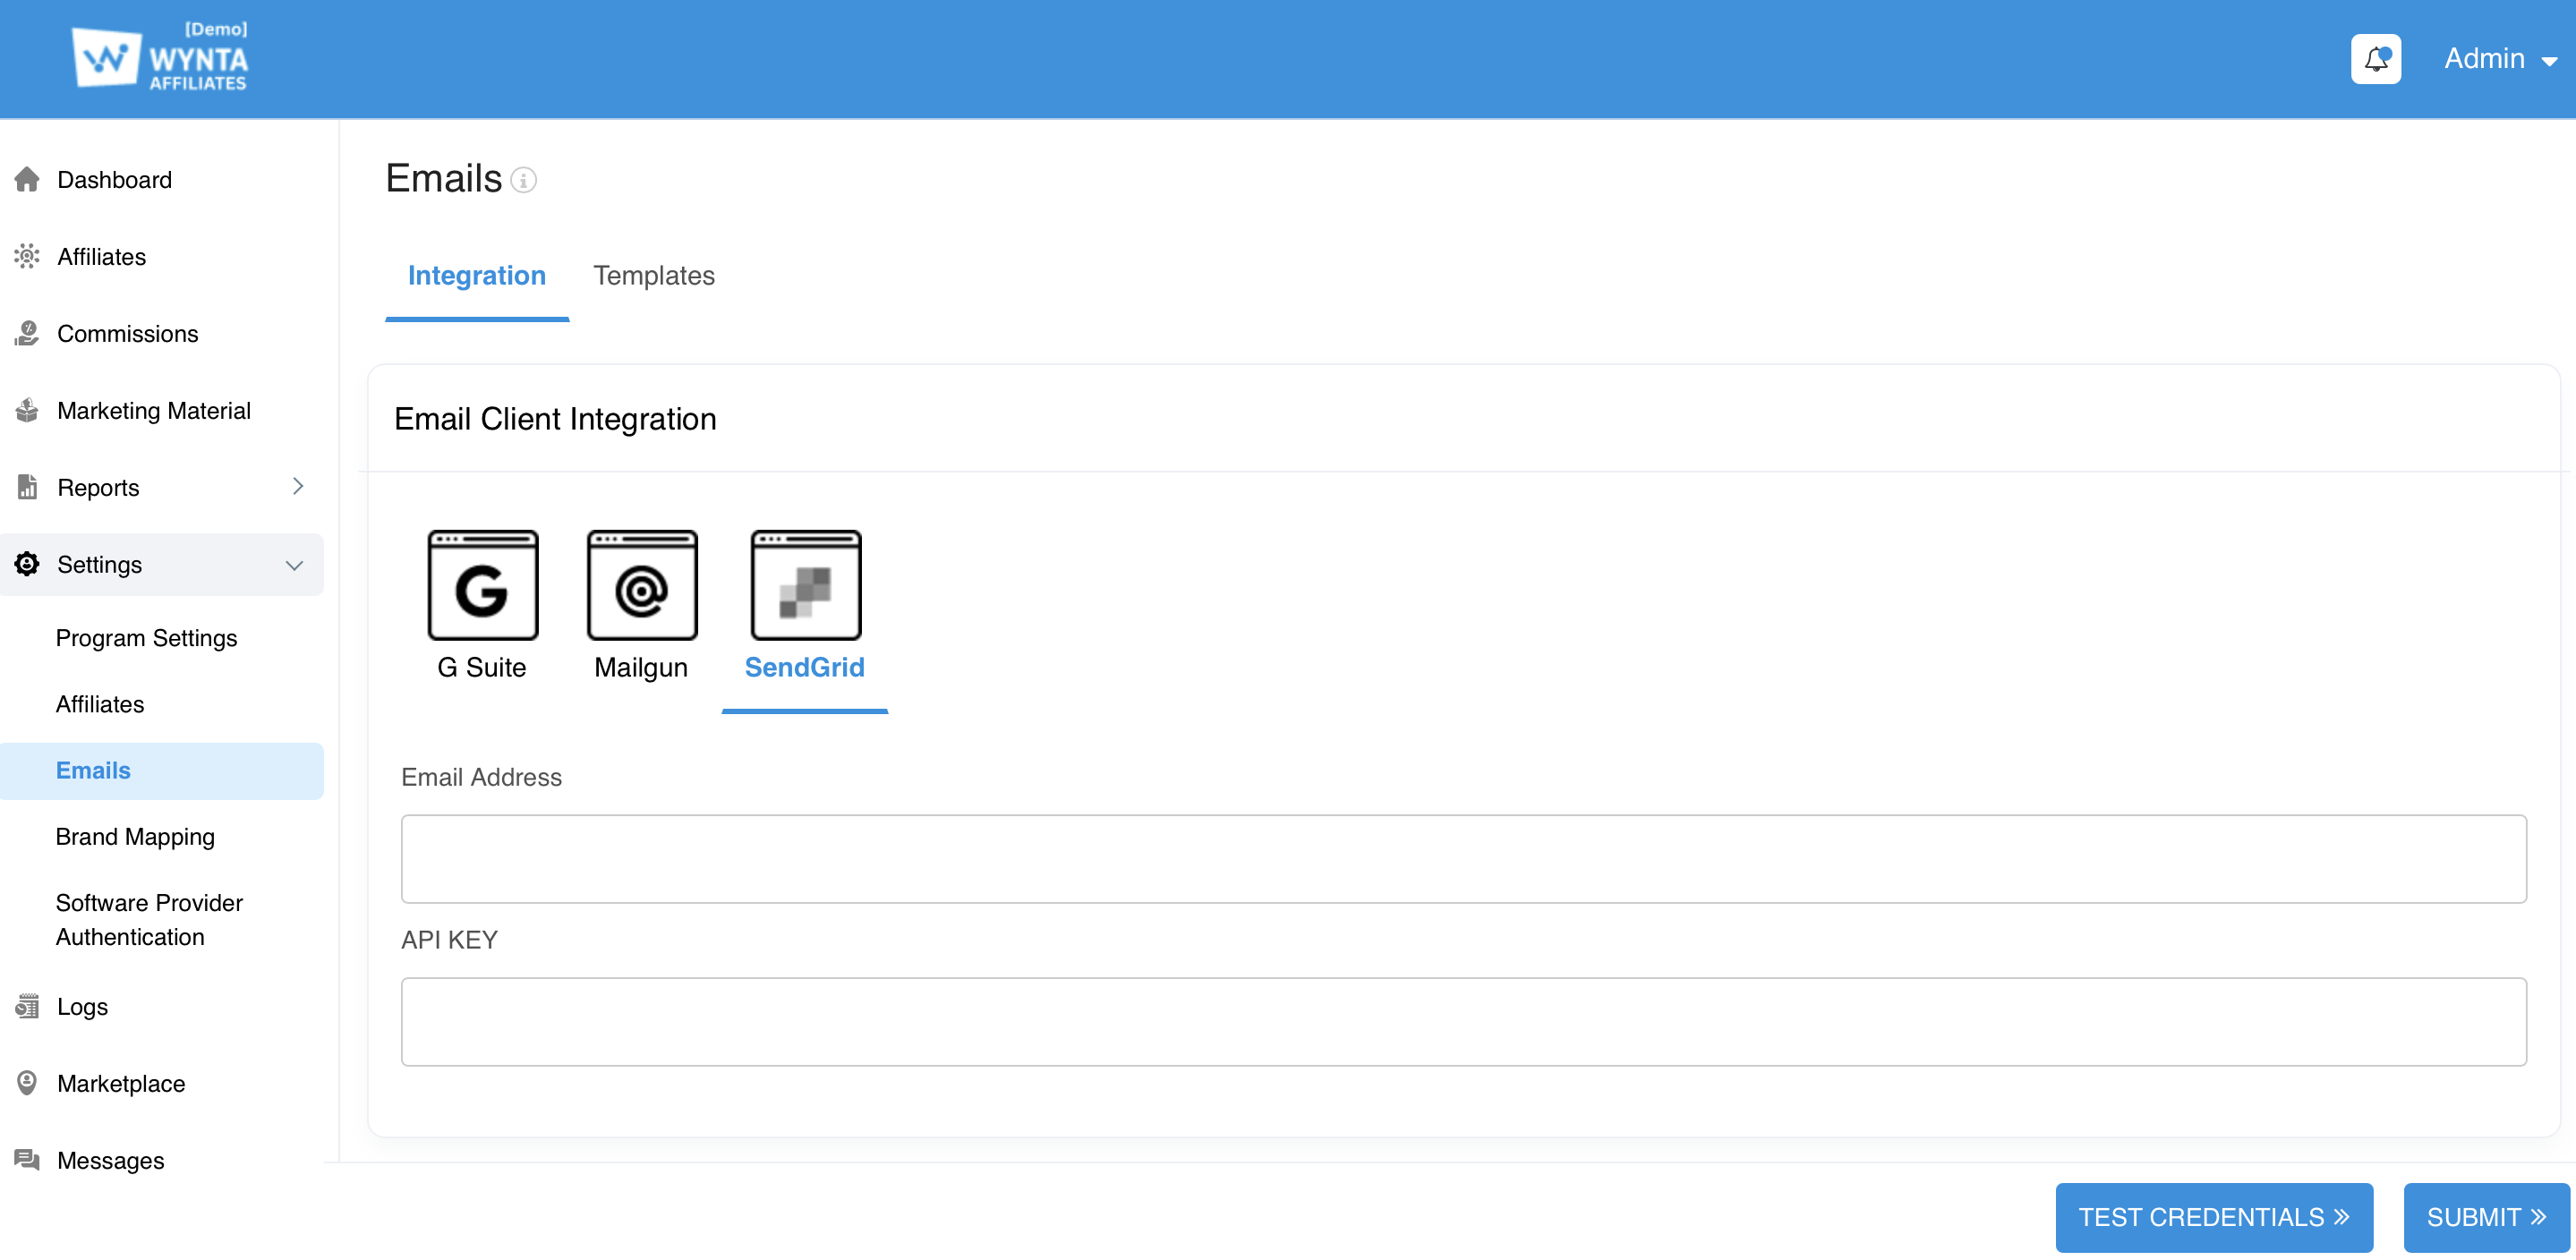
Task: Open Commissions from the sidebar
Action: (127, 333)
